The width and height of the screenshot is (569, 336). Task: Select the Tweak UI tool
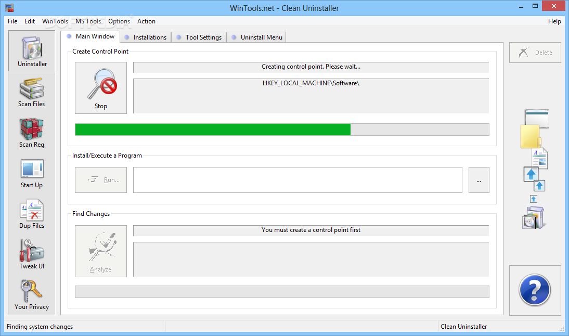point(31,253)
